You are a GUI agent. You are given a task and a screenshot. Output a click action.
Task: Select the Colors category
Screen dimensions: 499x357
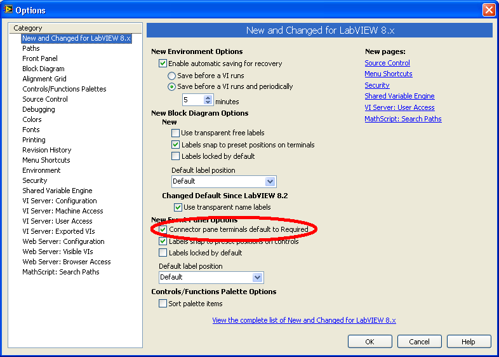32,120
